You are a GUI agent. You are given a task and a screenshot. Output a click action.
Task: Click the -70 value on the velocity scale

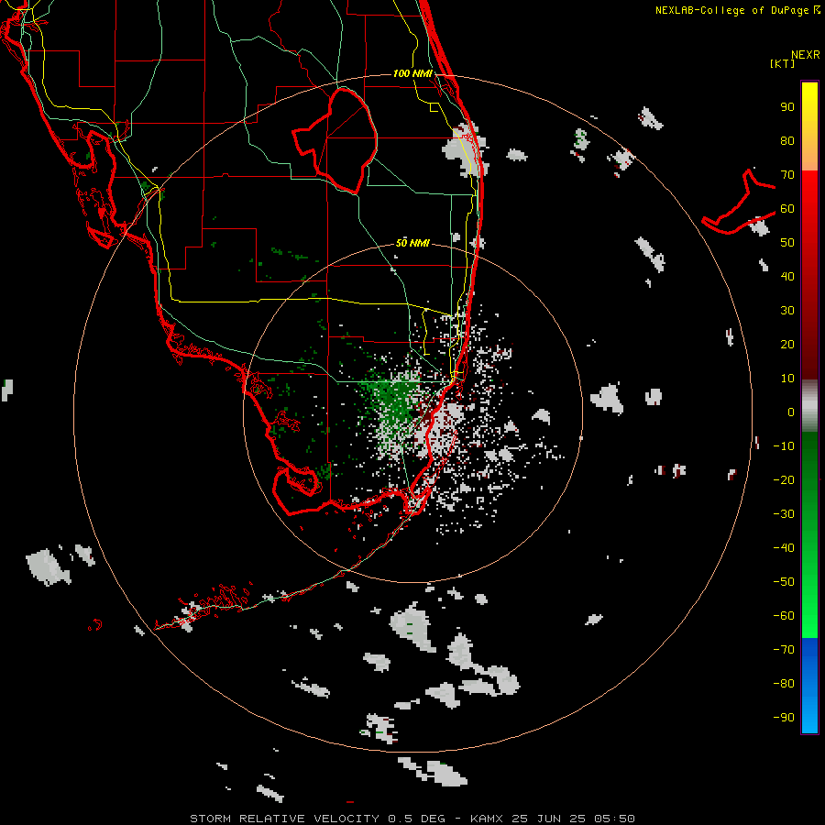point(784,650)
